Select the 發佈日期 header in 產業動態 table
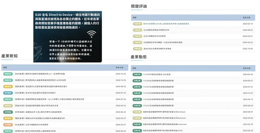 [x=247, y=68]
